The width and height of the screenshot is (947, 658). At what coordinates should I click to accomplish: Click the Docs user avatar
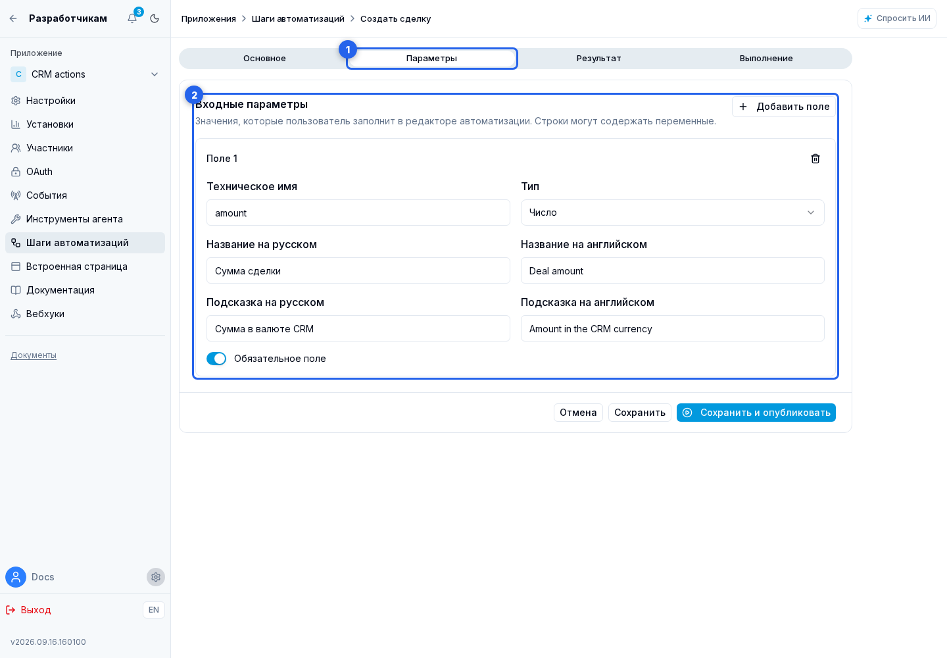pos(16,577)
